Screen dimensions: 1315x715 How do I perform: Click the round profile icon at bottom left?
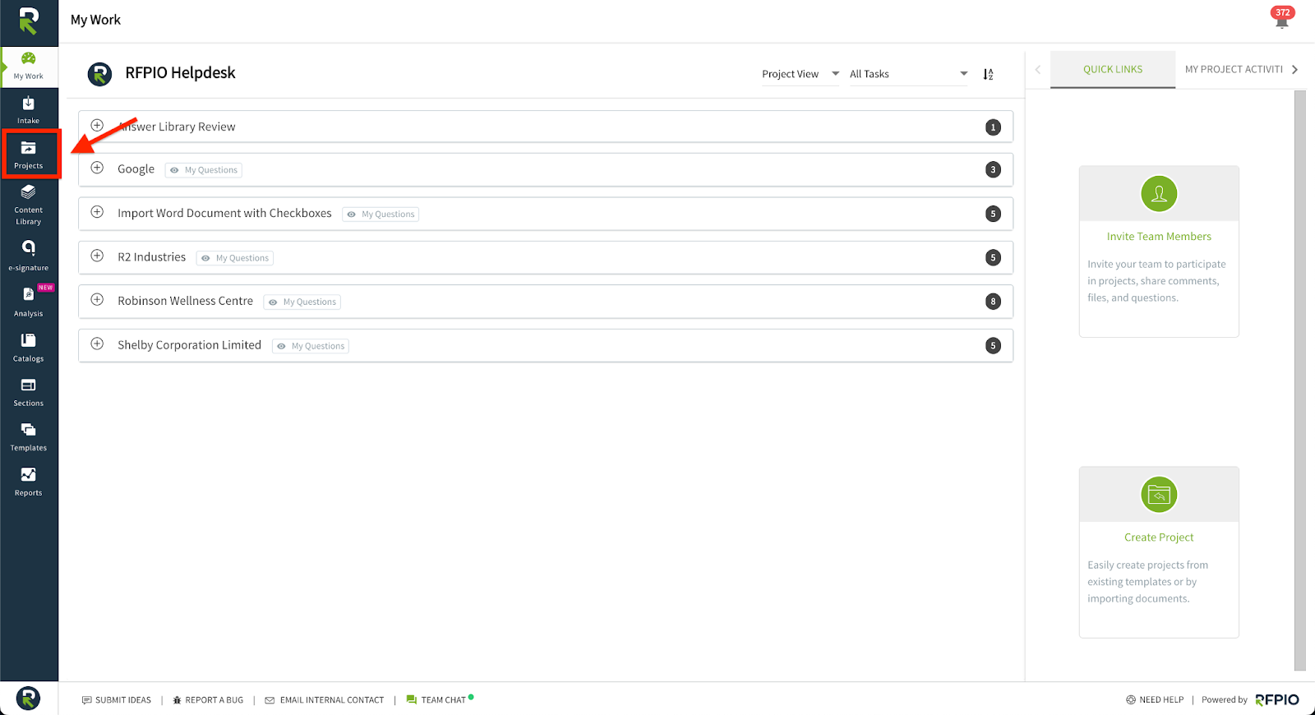pyautogui.click(x=28, y=698)
